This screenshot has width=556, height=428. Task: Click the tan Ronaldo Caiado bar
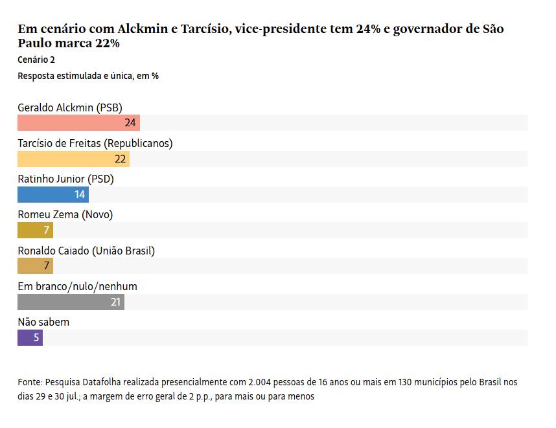pos(36,265)
